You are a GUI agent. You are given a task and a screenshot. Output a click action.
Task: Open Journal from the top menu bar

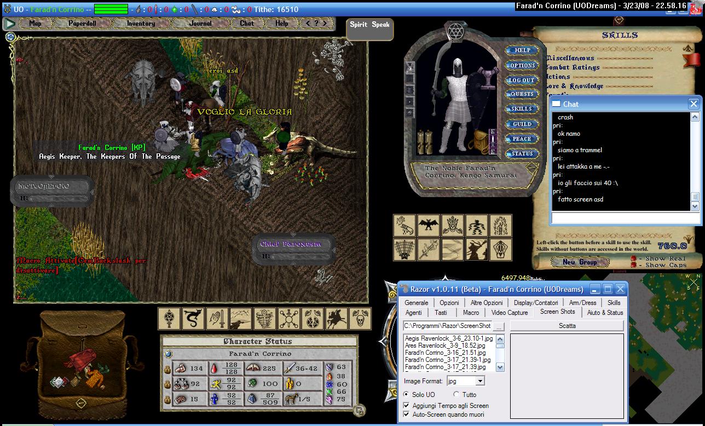tap(200, 24)
